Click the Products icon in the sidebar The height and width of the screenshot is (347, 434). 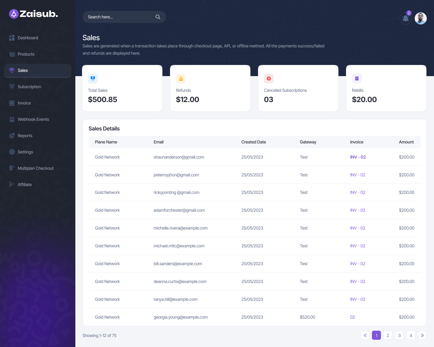point(12,54)
